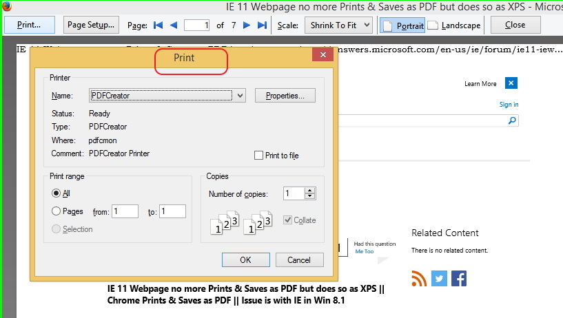
Task: Open the Print... toolbar button
Action: click(30, 25)
